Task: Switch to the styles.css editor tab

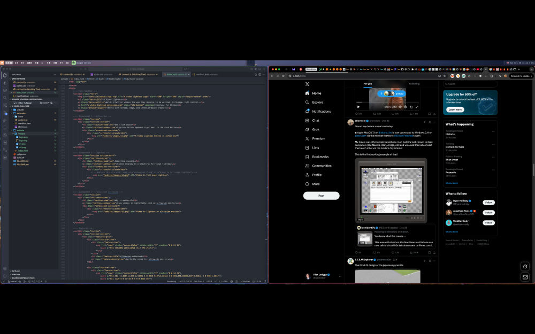Action: [98, 75]
